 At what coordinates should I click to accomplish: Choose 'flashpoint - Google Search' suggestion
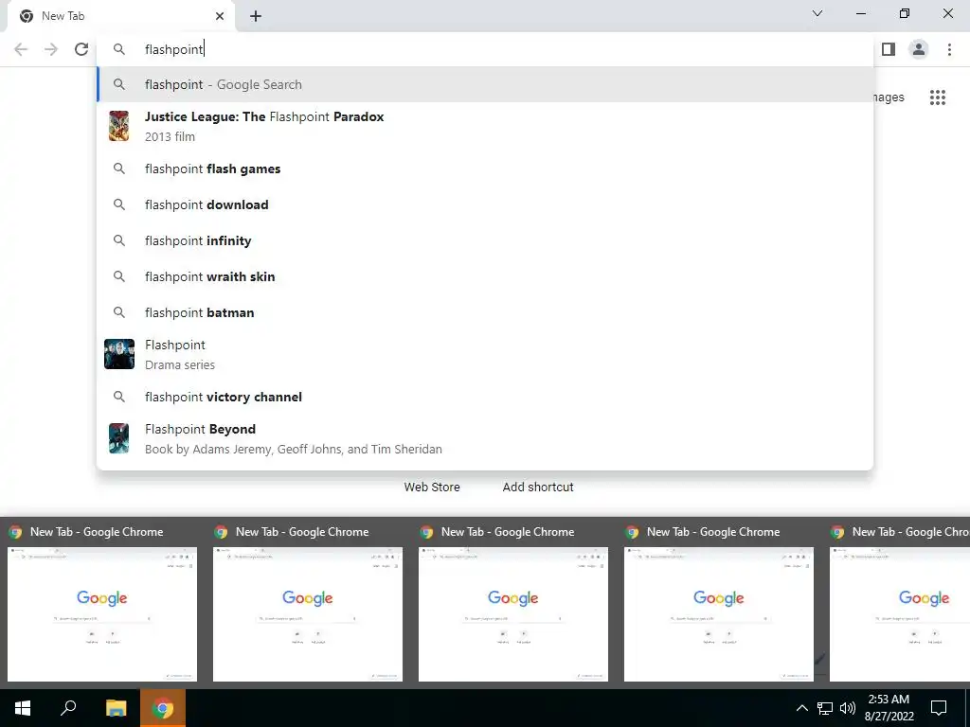[x=485, y=84]
